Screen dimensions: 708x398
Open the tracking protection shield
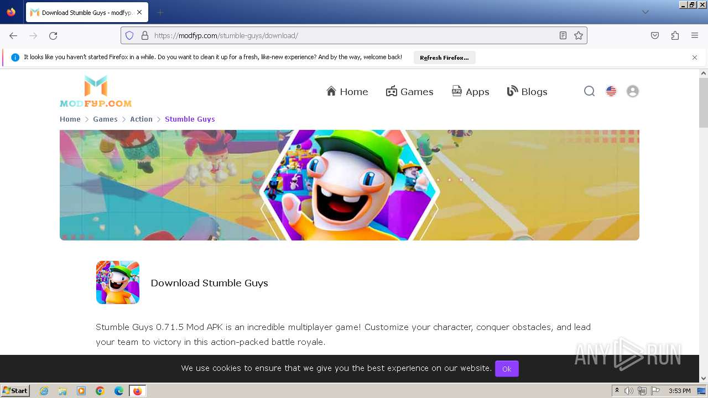[x=129, y=35]
